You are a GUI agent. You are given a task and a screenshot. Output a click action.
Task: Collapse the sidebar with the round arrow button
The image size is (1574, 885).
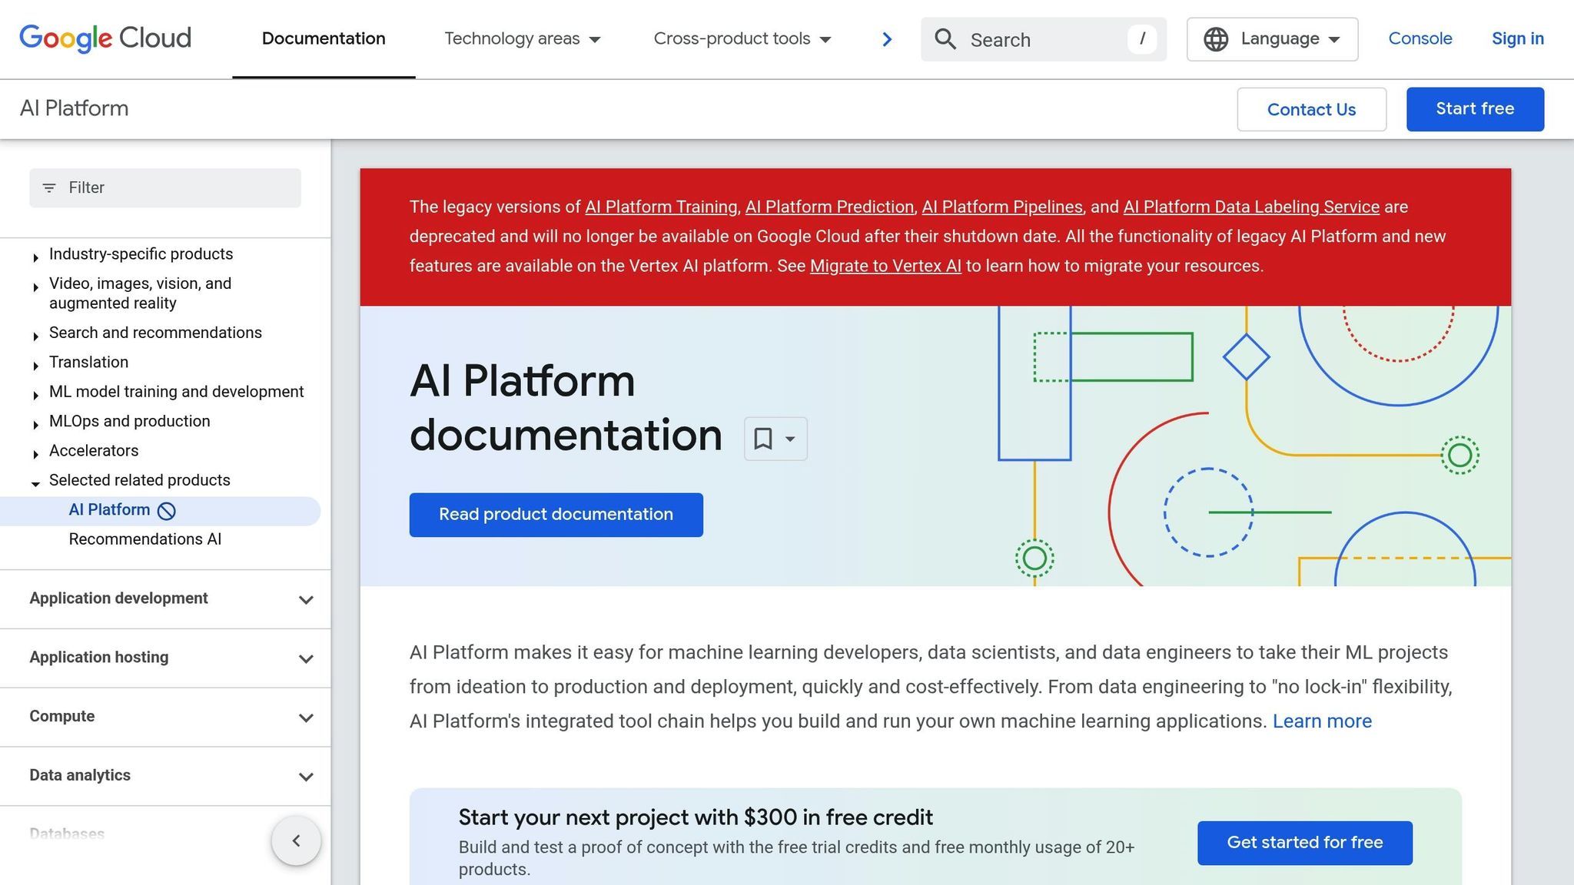(x=296, y=840)
